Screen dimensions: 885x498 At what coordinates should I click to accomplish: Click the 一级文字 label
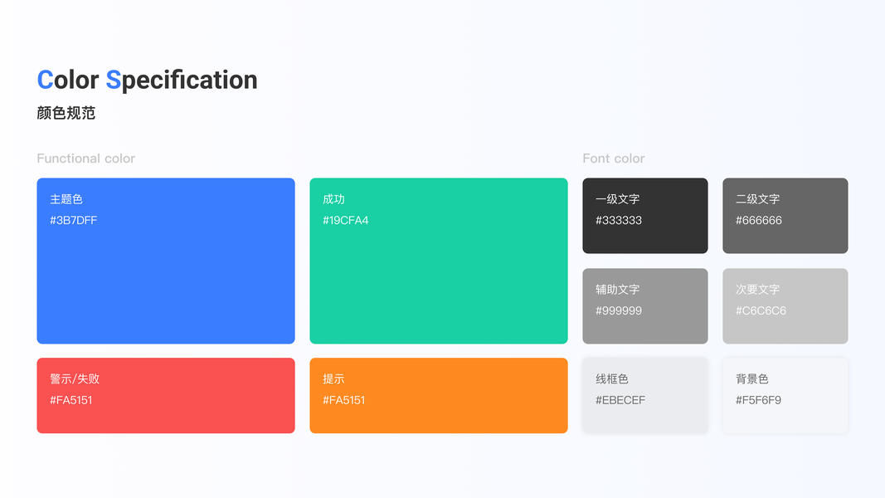coord(617,199)
